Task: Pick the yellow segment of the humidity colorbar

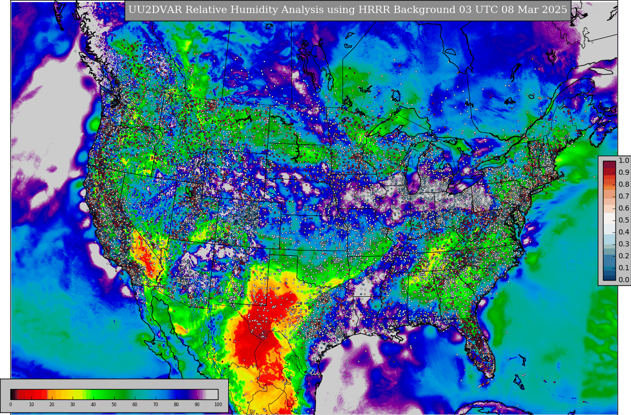Action: [73, 394]
